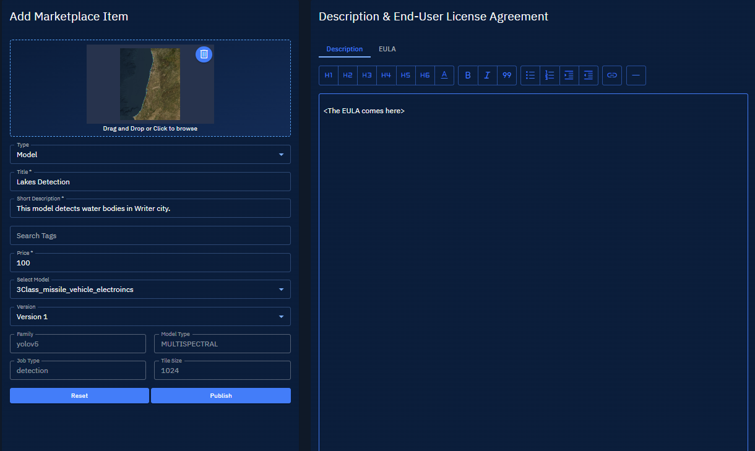Image resolution: width=755 pixels, height=451 pixels.
Task: Open the Select Model dropdown
Action: click(x=150, y=290)
